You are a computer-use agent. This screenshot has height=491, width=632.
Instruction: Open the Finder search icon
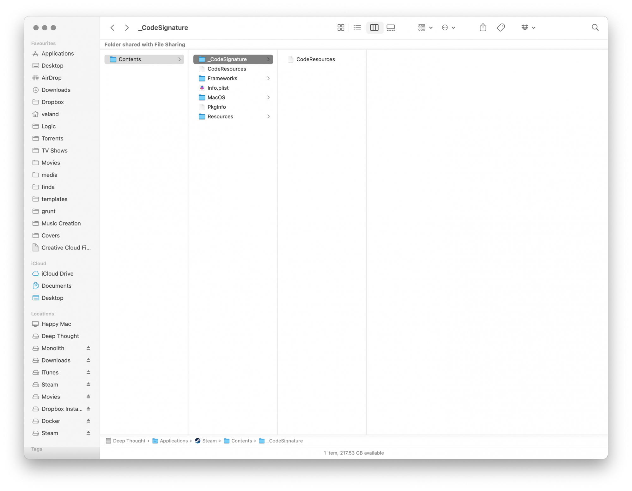[595, 28]
